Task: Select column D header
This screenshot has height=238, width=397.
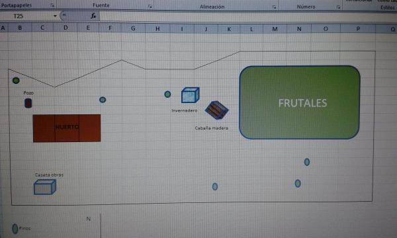Action: (66, 28)
